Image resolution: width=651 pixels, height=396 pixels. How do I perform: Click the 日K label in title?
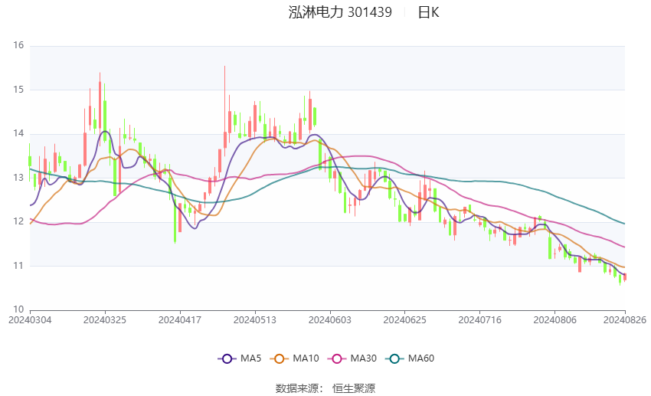[x=428, y=12]
